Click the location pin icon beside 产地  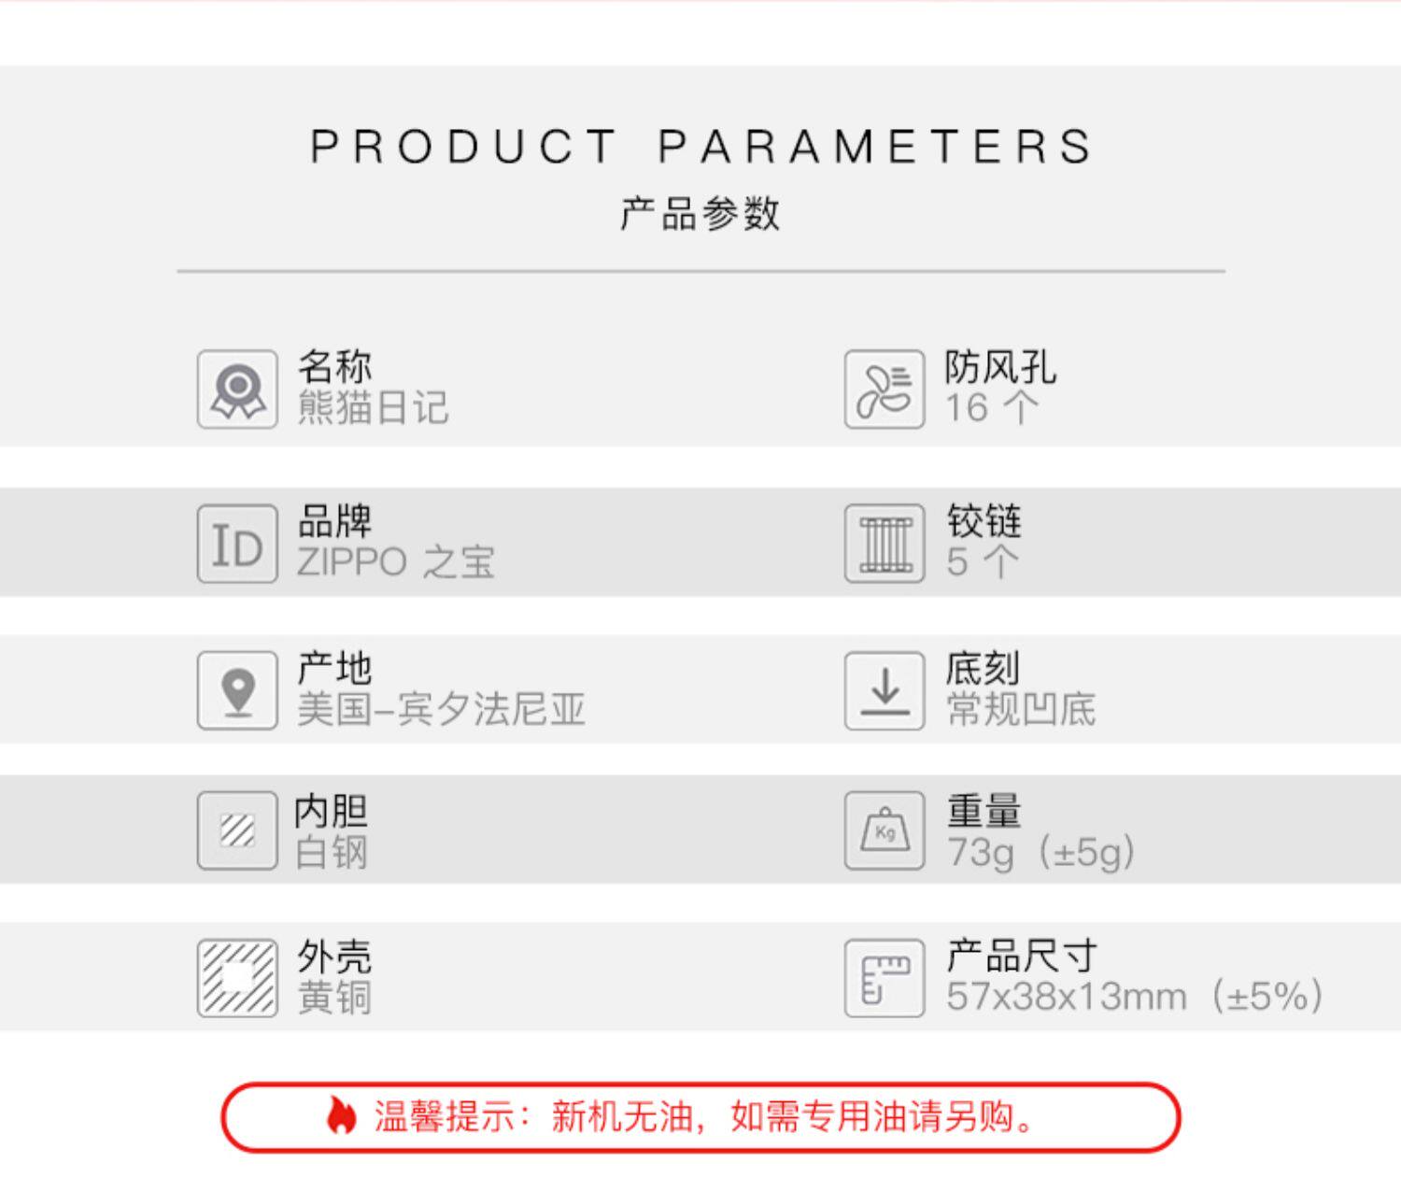coord(237,690)
